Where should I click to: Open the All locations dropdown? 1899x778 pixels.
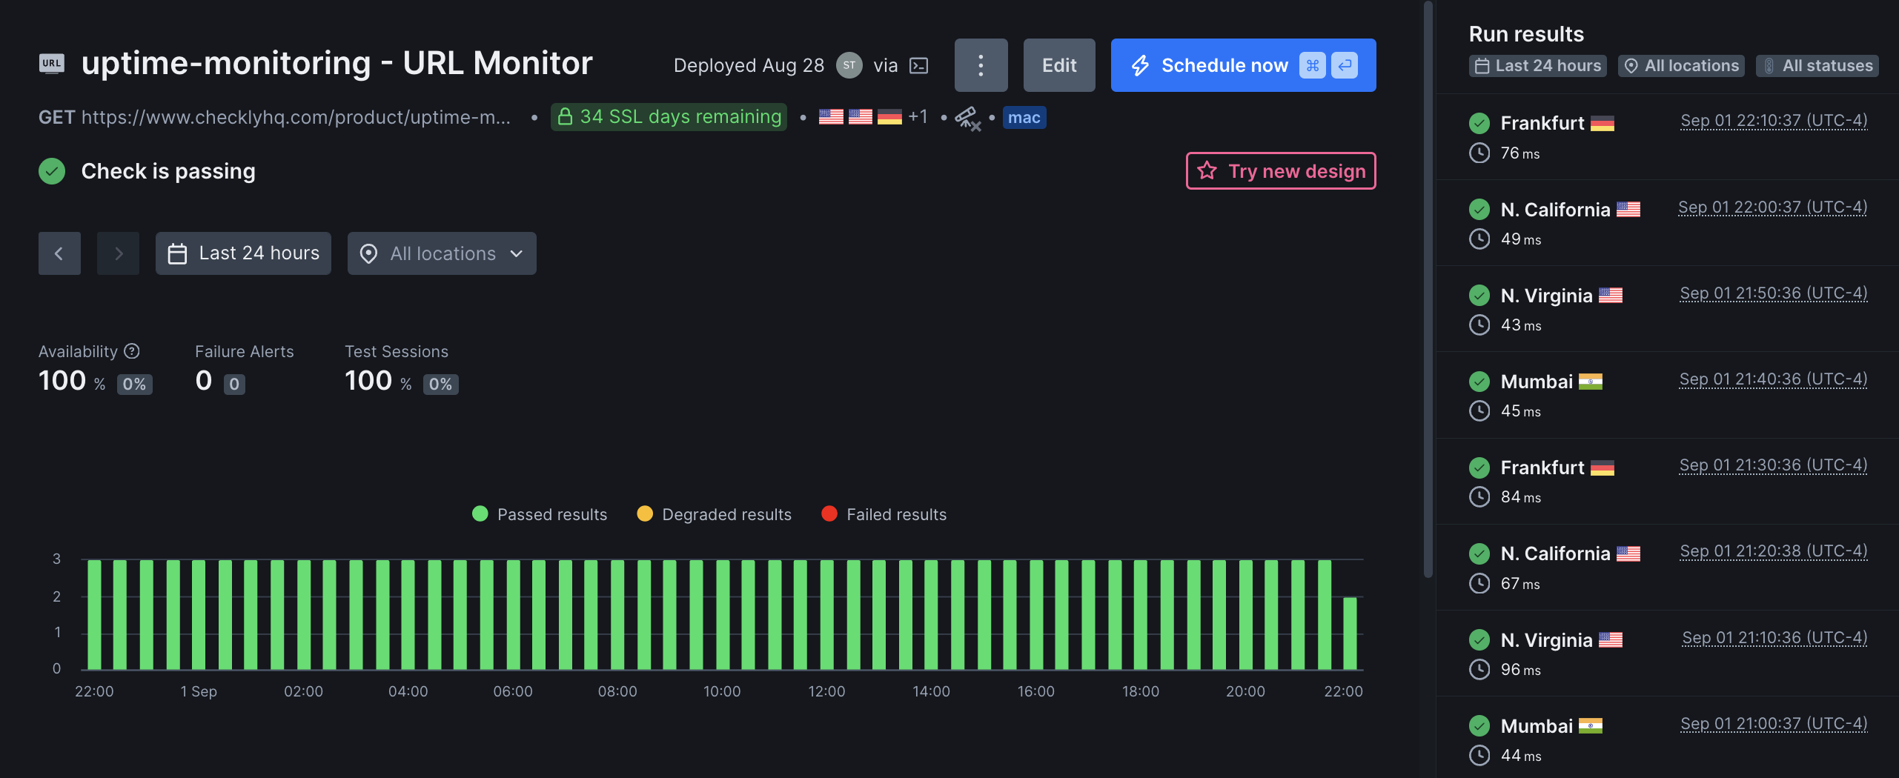click(442, 253)
